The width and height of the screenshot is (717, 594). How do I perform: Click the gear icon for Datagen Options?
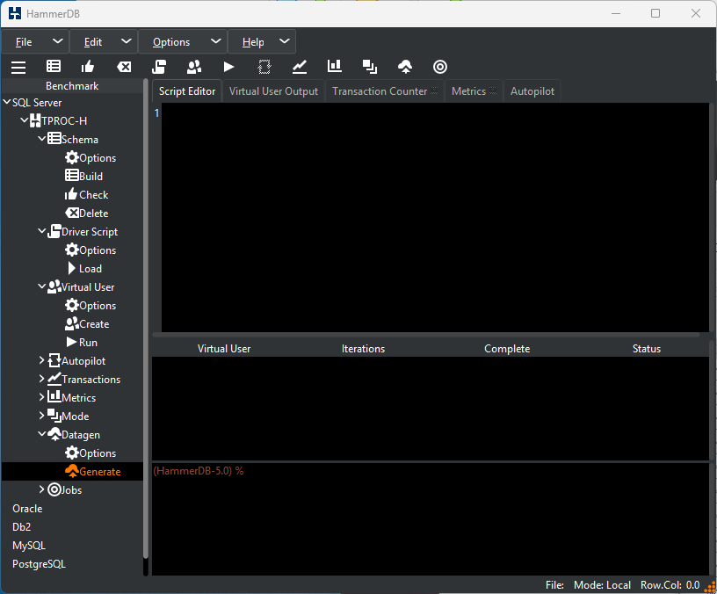click(x=72, y=453)
